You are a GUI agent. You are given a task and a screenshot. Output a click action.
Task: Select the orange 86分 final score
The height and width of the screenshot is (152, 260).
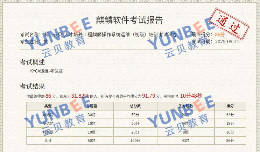[x=220, y=35]
